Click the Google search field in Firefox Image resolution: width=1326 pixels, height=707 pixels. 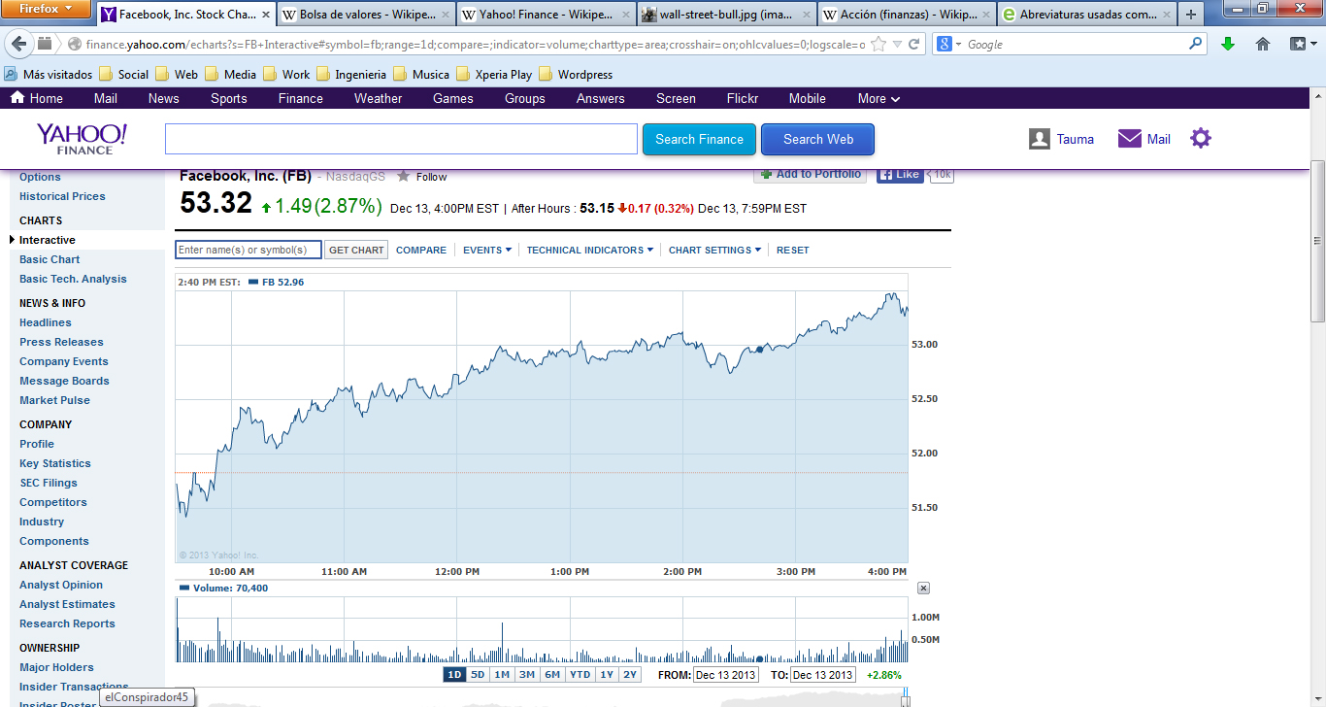point(1076,45)
